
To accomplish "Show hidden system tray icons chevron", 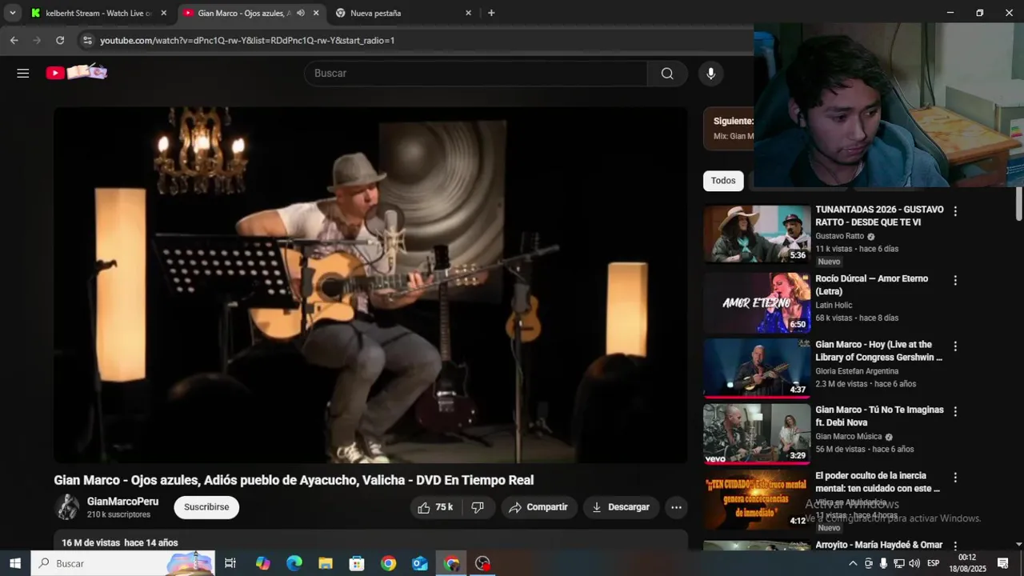I will (853, 563).
